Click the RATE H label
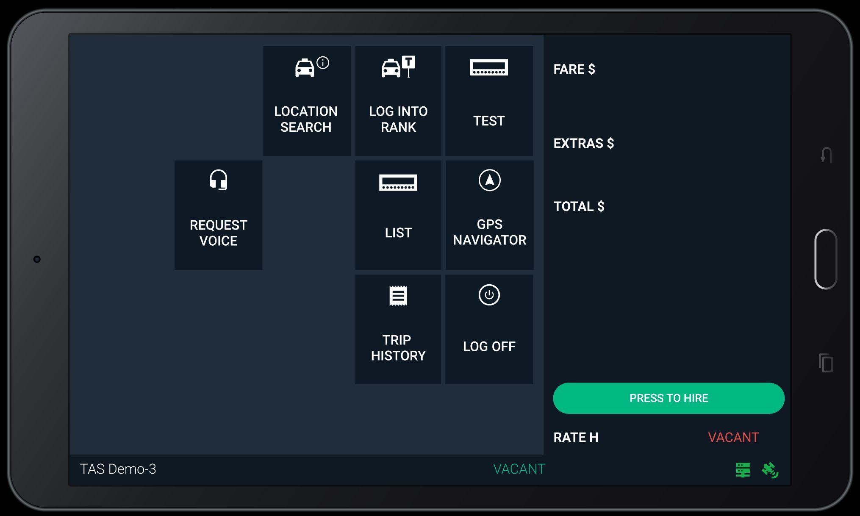860x516 pixels. [576, 437]
